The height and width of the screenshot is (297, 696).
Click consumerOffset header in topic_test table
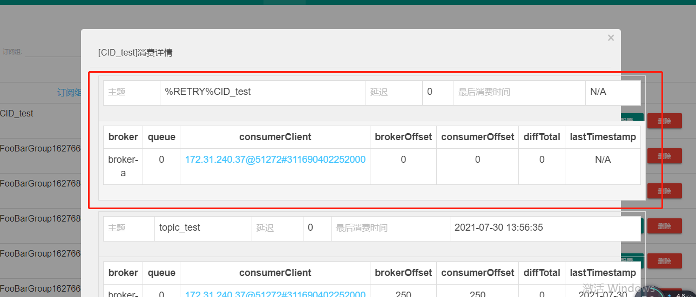pos(477,273)
